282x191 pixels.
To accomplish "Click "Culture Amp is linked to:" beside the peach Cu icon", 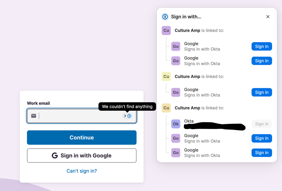I will tap(199, 108).
